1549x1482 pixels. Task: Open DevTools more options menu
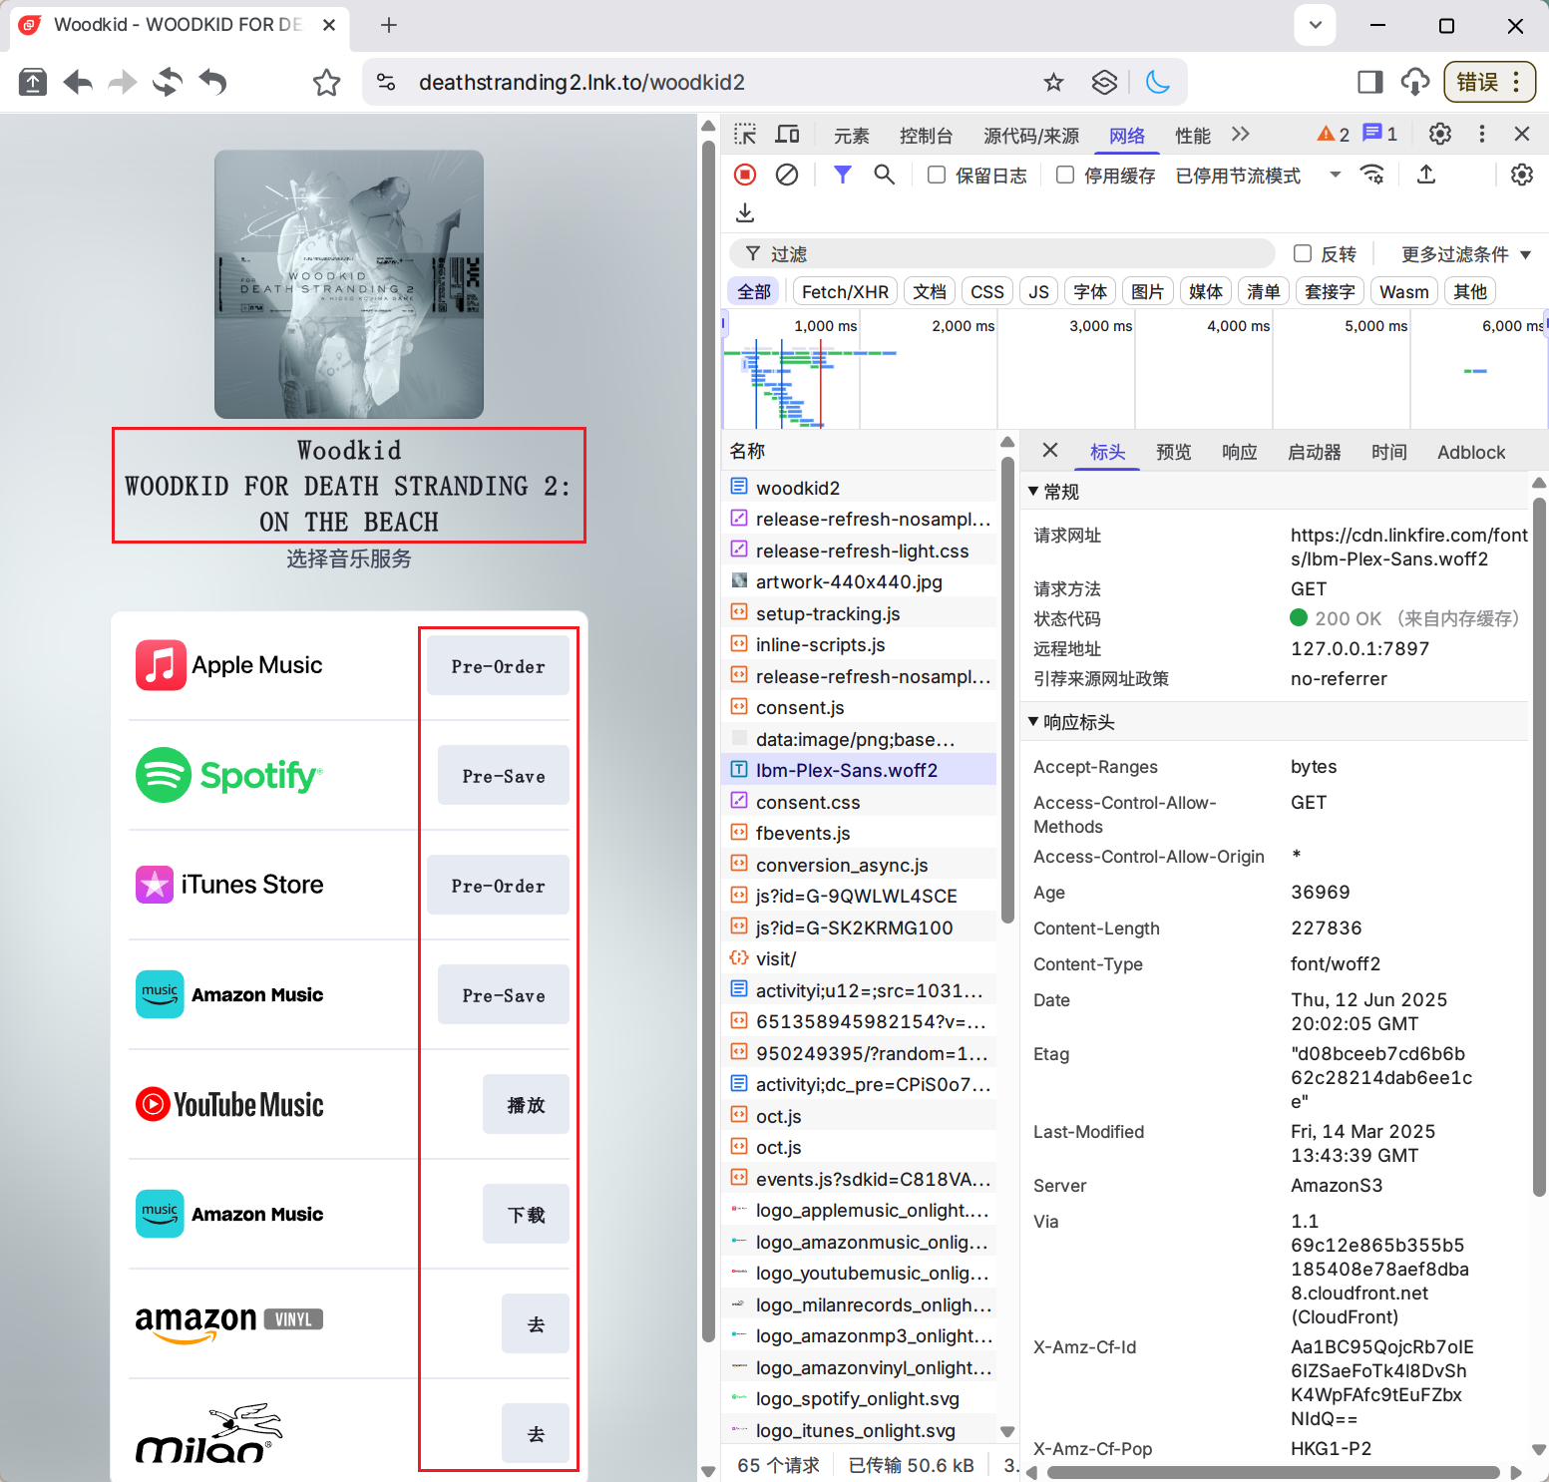[1482, 135]
